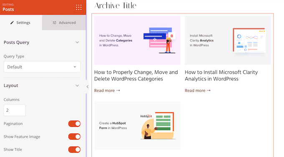
Task: Collapse the sidebar with arrow handle
Action: (x=87, y=87)
